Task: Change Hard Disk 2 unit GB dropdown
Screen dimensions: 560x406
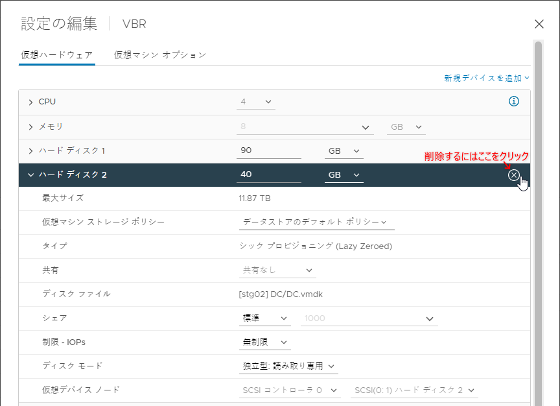Action: click(344, 174)
